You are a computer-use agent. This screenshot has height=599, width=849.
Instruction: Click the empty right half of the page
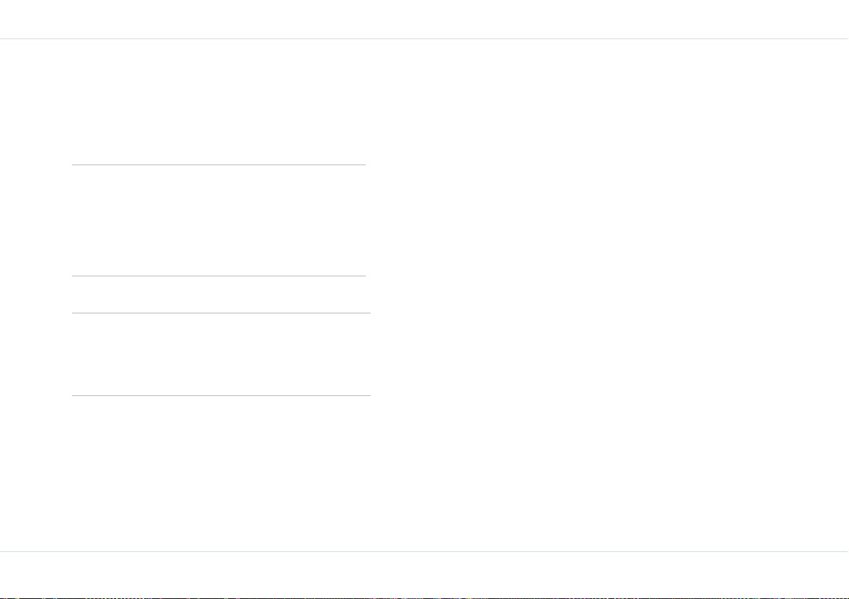[609, 295]
